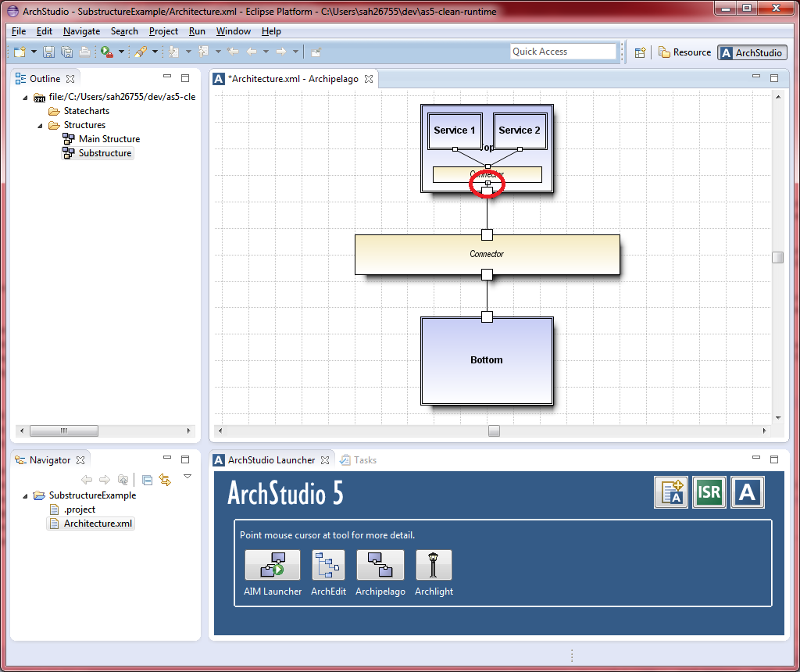Launch the AIM Launcher tool
The width and height of the screenshot is (800, 672).
273,566
